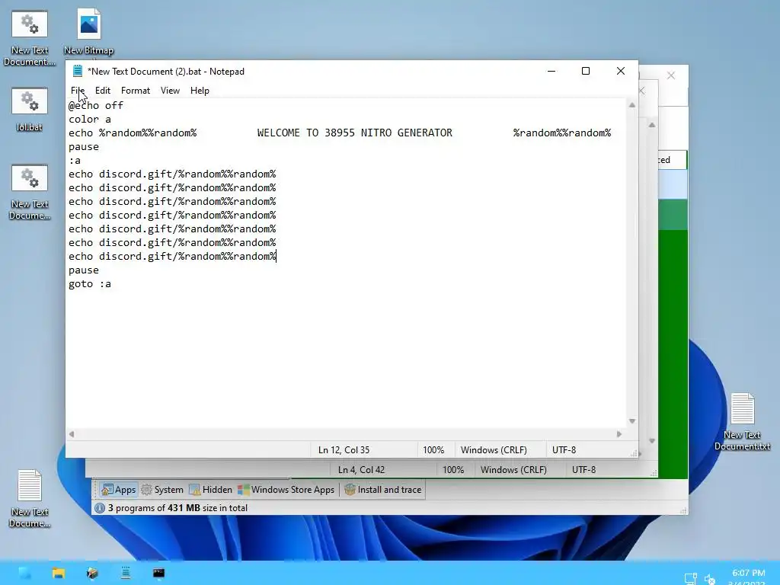The image size is (780, 585).
Task: Open the Help menu in Notepad
Action: (x=200, y=91)
